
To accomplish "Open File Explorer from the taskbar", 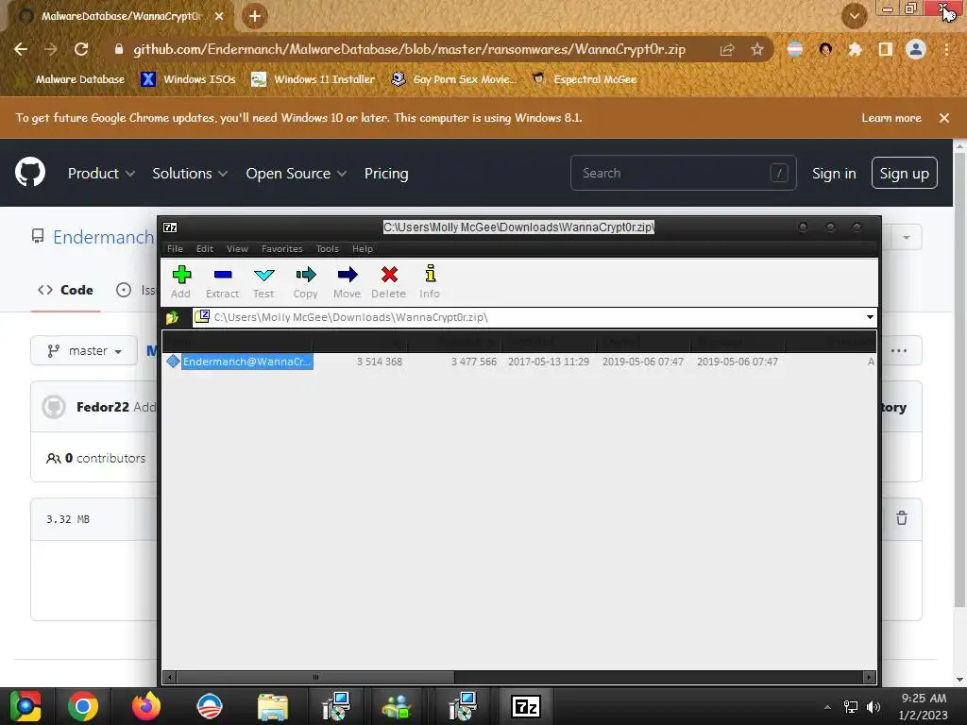I will point(273,706).
